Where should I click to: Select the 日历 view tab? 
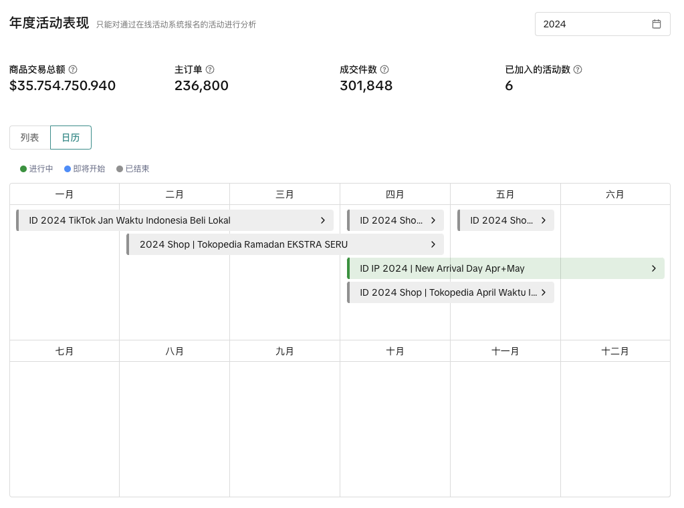71,138
